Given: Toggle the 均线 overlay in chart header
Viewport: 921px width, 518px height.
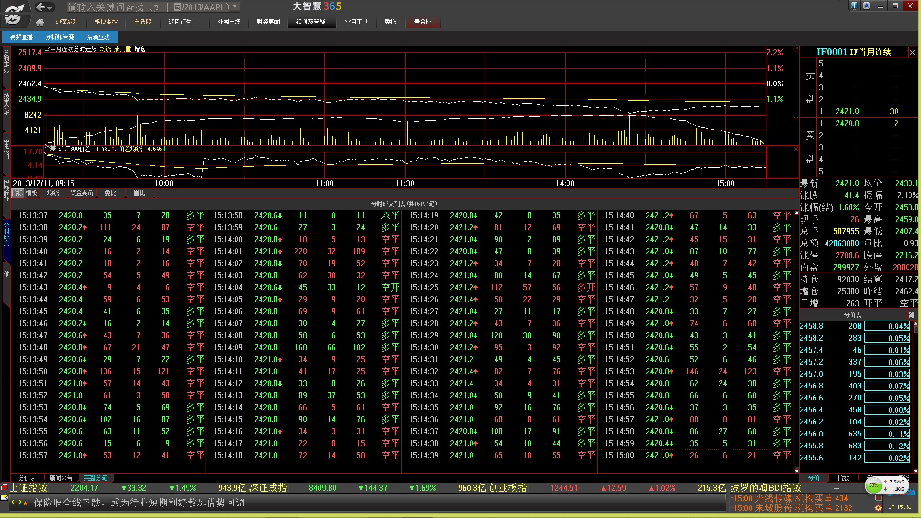Looking at the screenshot, I should [105, 49].
